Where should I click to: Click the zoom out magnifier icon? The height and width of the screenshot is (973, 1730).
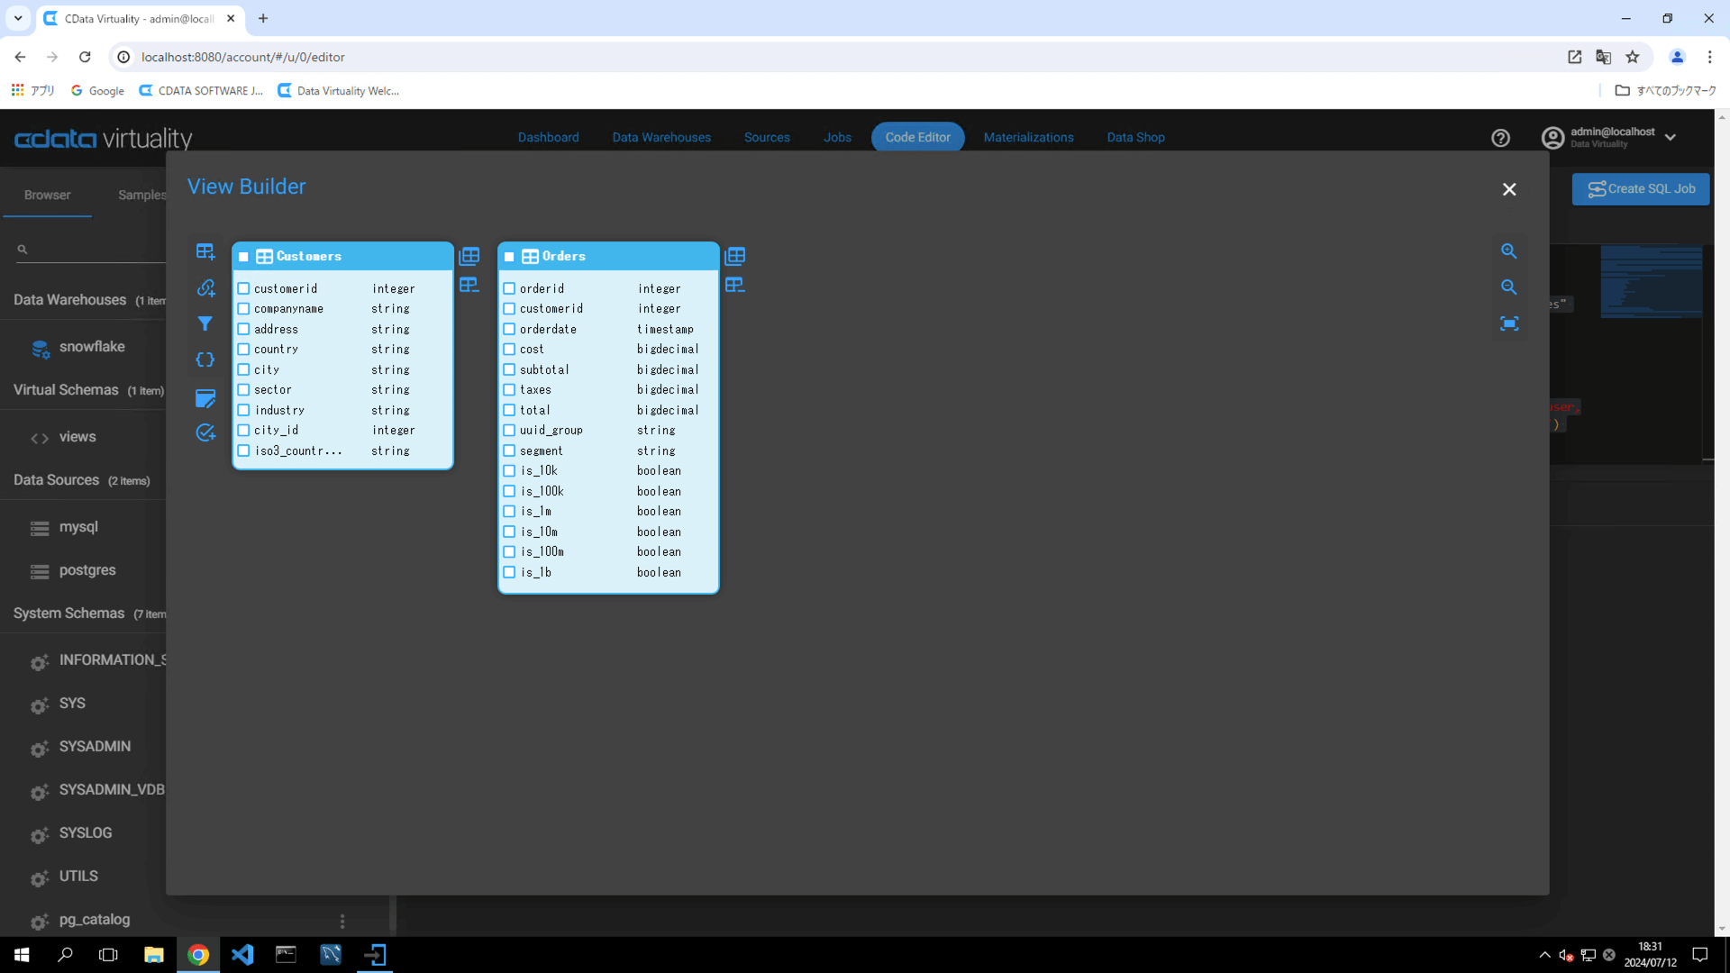[x=1509, y=287]
